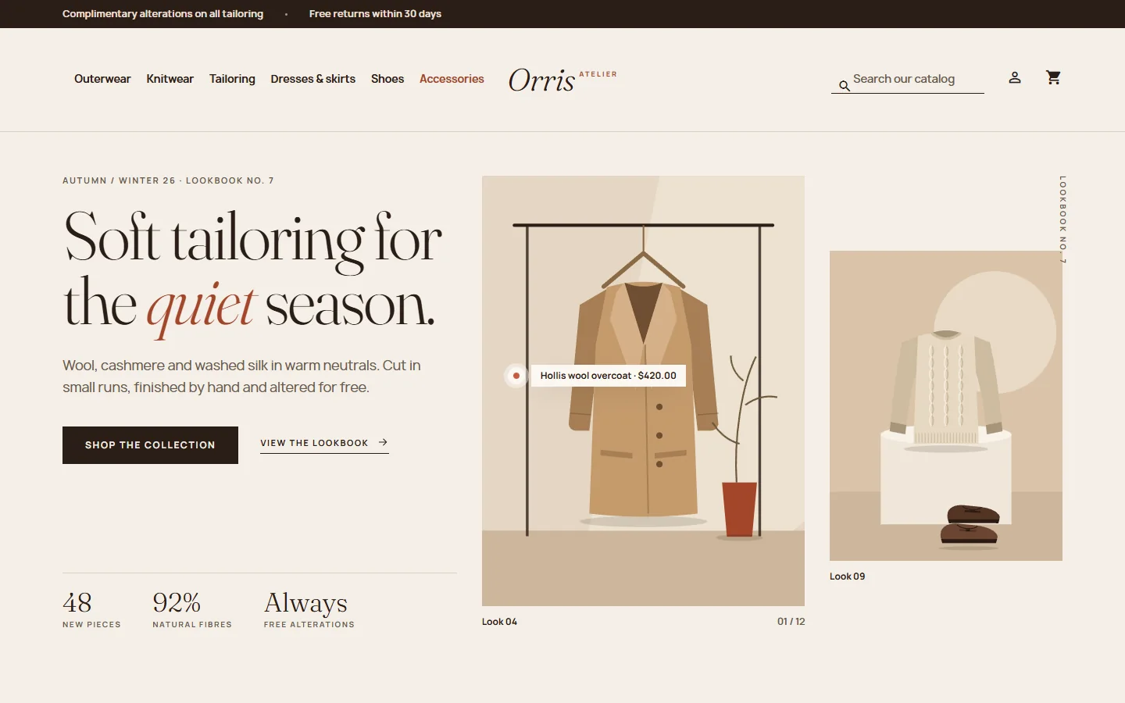Go to the Tailoring section
The height and width of the screenshot is (703, 1125).
[x=232, y=79]
